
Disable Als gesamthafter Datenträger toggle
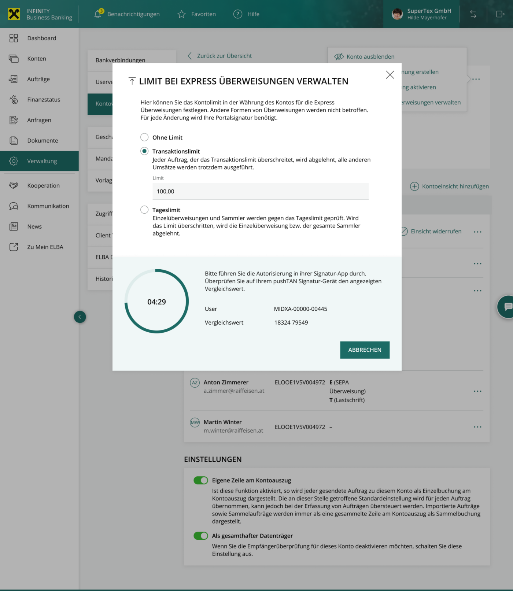pyautogui.click(x=201, y=536)
